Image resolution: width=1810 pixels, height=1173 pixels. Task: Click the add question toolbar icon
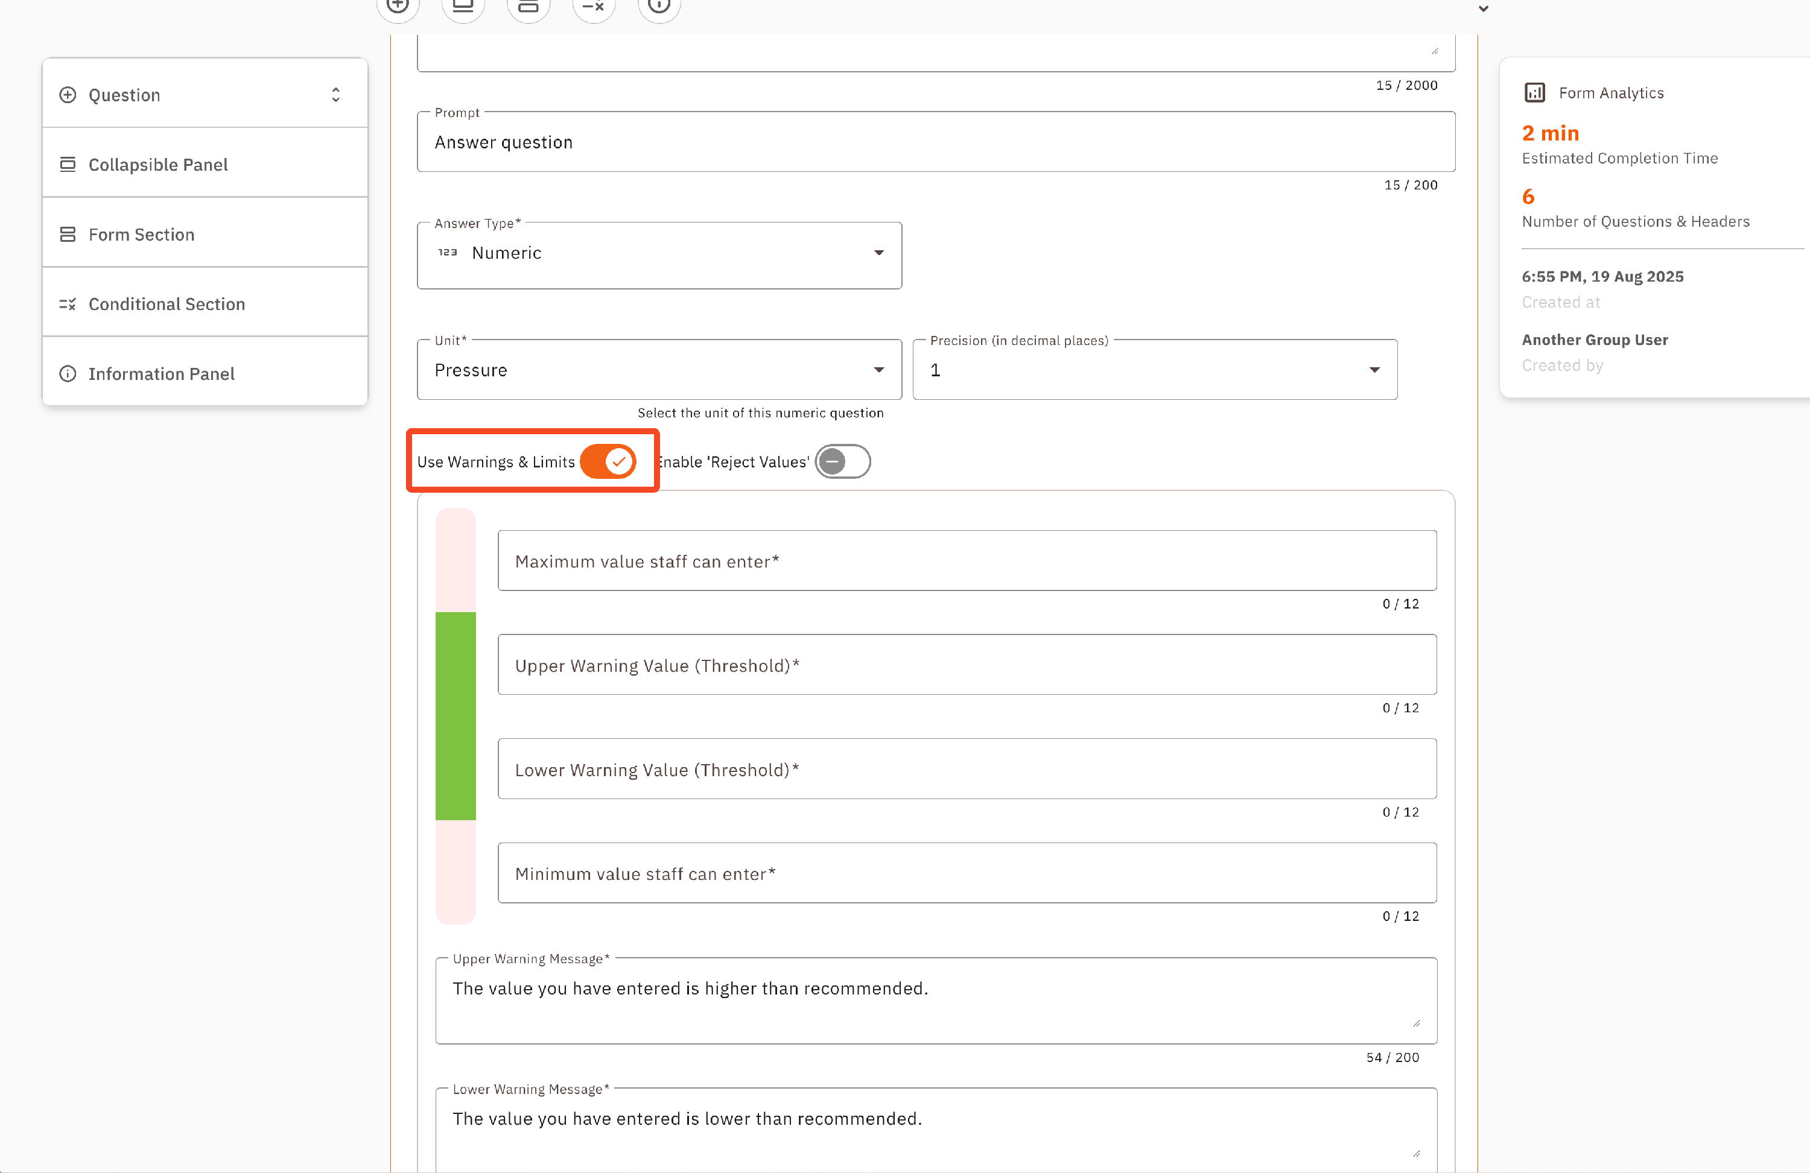(398, 7)
